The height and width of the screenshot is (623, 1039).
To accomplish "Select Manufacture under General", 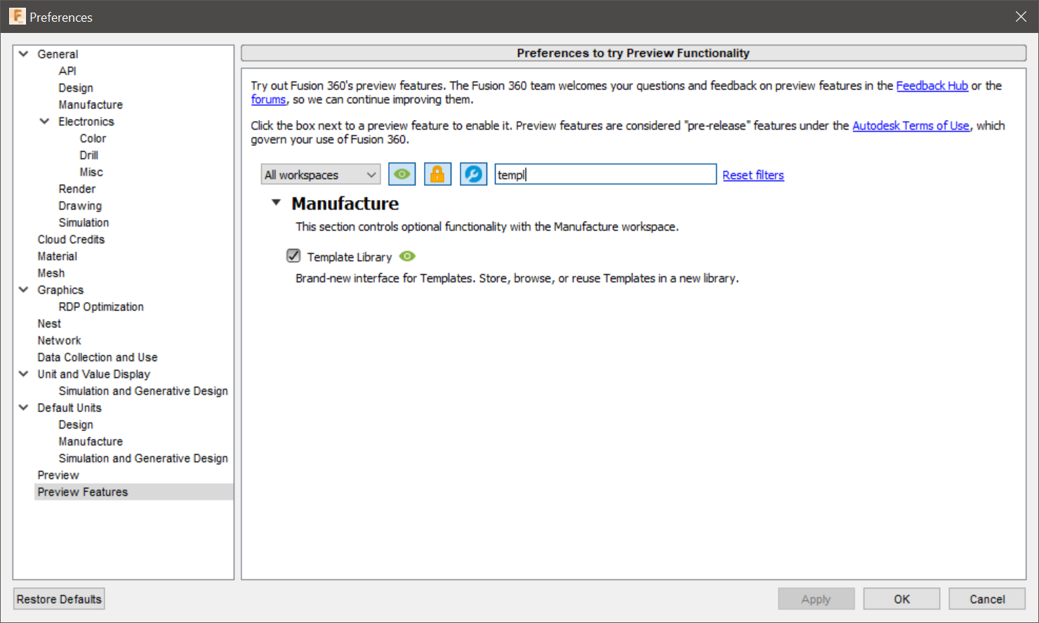I will (x=91, y=105).
